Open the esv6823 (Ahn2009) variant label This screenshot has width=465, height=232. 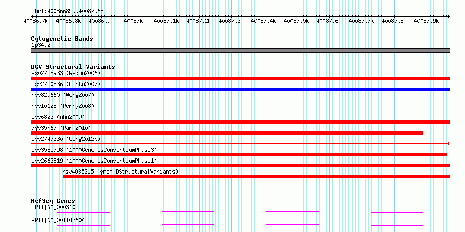point(58,117)
